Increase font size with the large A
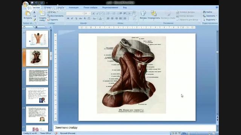This screenshot has width=241, height=135. tap(93, 13)
